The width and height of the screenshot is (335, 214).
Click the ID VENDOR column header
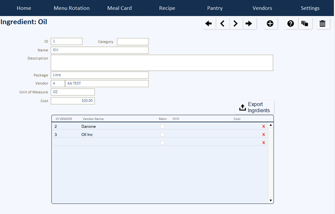coord(64,119)
